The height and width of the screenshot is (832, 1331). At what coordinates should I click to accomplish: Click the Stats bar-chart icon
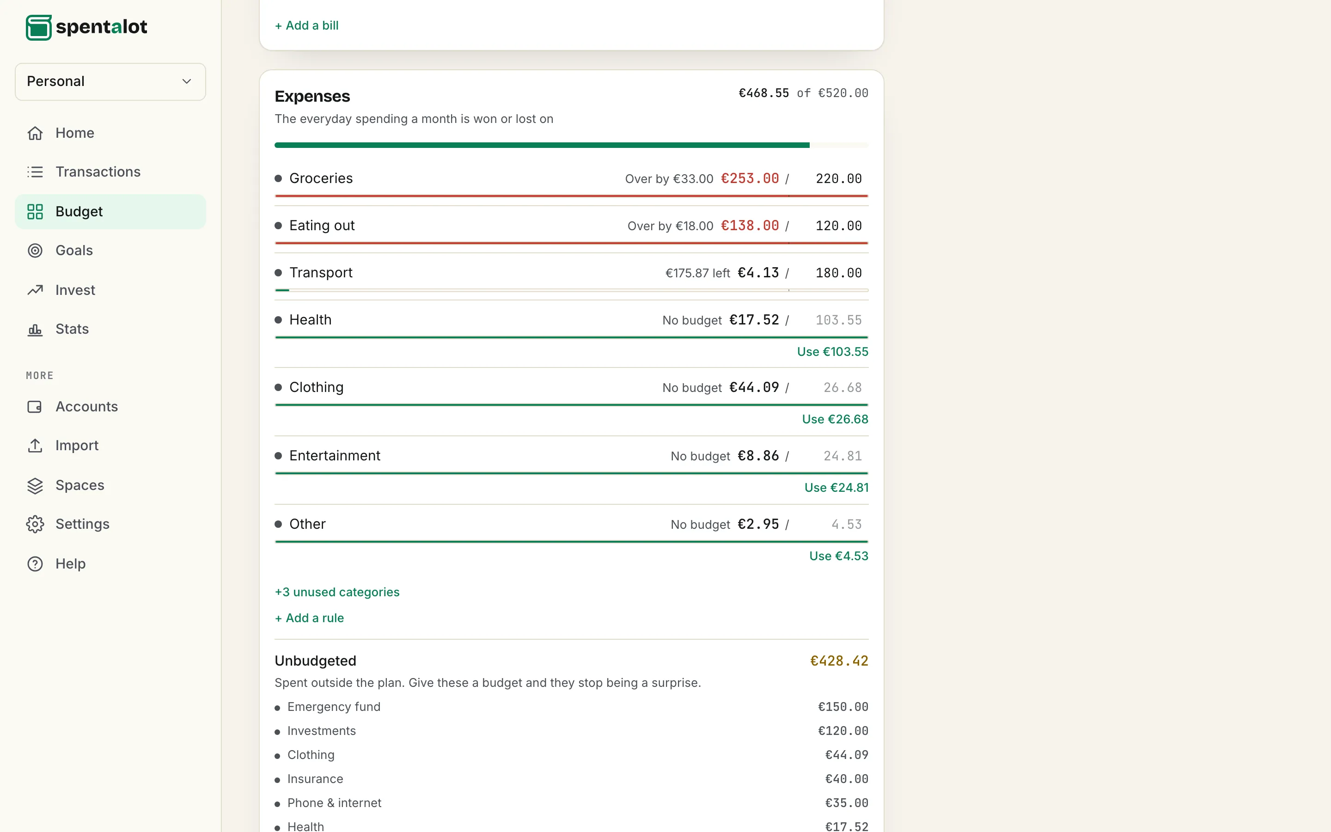coord(35,329)
